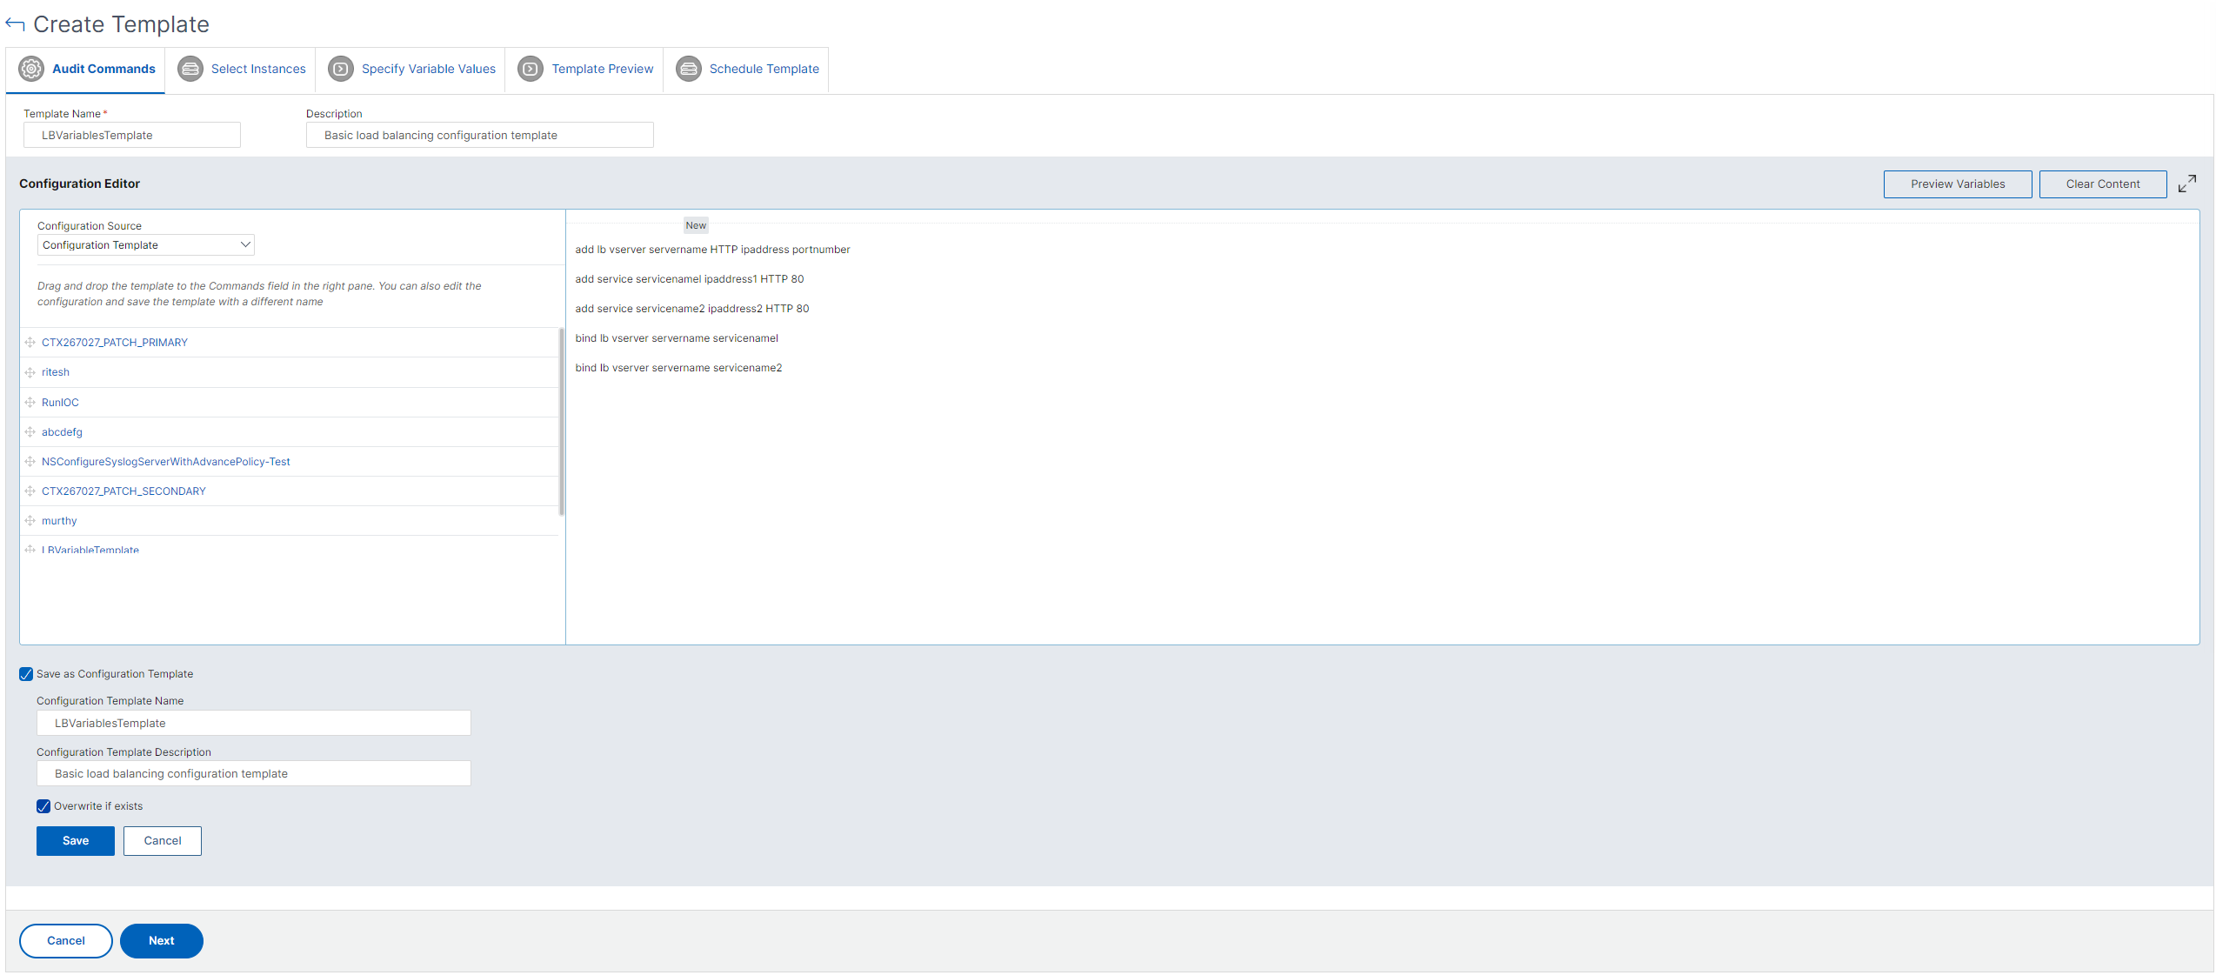Switch to the Select Instances tab

(x=241, y=69)
